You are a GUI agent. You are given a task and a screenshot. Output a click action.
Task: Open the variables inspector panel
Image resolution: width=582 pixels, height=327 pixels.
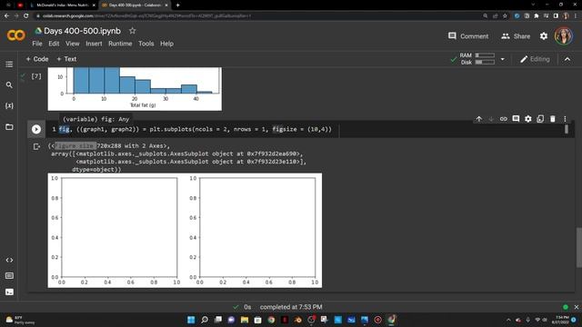pos(9,105)
